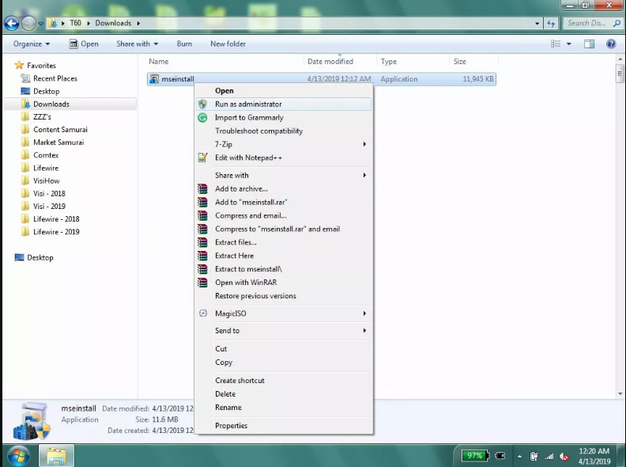Open the address bar history dropdown
Screen dimensions: 626x467
537,24
